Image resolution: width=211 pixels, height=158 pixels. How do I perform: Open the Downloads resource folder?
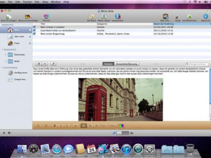click(x=16, y=54)
